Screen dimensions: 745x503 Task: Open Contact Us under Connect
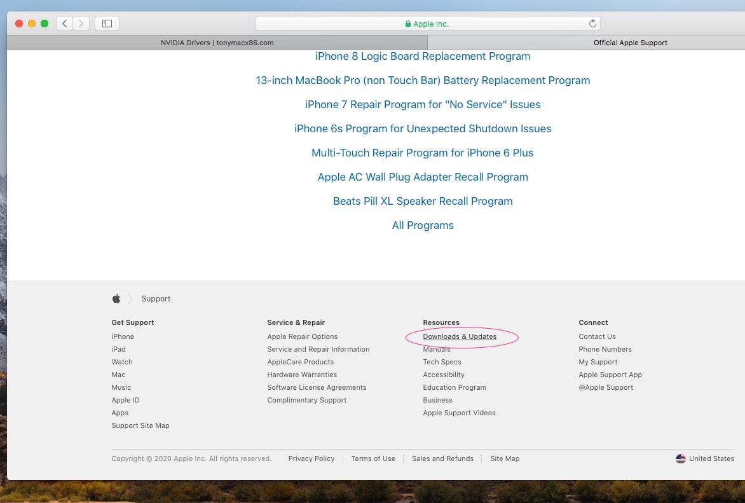coord(597,336)
